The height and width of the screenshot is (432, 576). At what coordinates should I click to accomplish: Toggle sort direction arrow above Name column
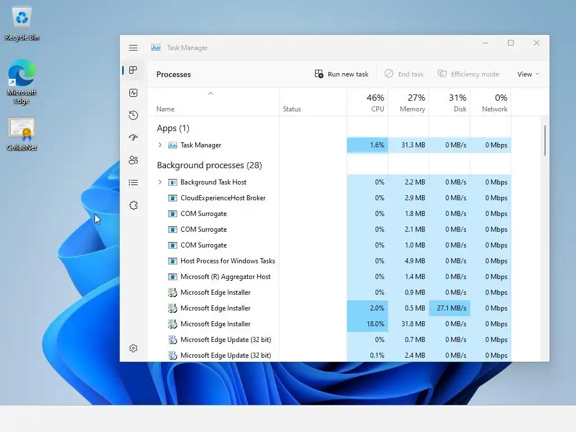coord(210,93)
